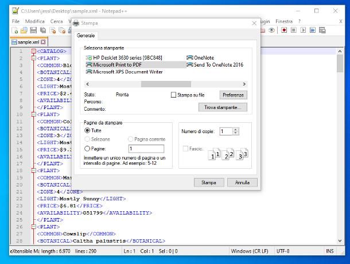350x264 pixels.
Task: Click the Pronta printer status text
Action: pyautogui.click(x=122, y=95)
